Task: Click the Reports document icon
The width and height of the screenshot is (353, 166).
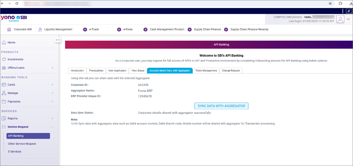Action: coord(4,118)
